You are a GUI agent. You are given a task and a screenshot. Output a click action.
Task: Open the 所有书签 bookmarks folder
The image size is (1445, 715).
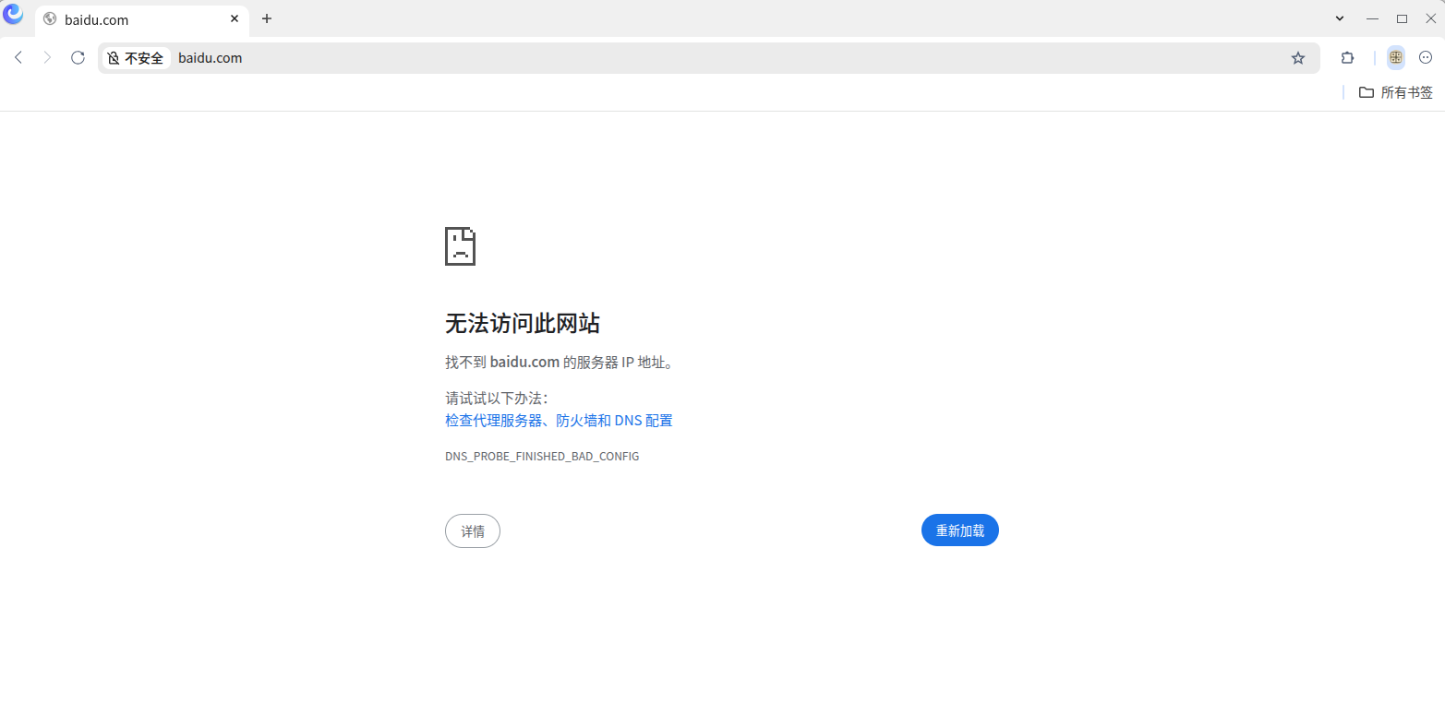1396,92
